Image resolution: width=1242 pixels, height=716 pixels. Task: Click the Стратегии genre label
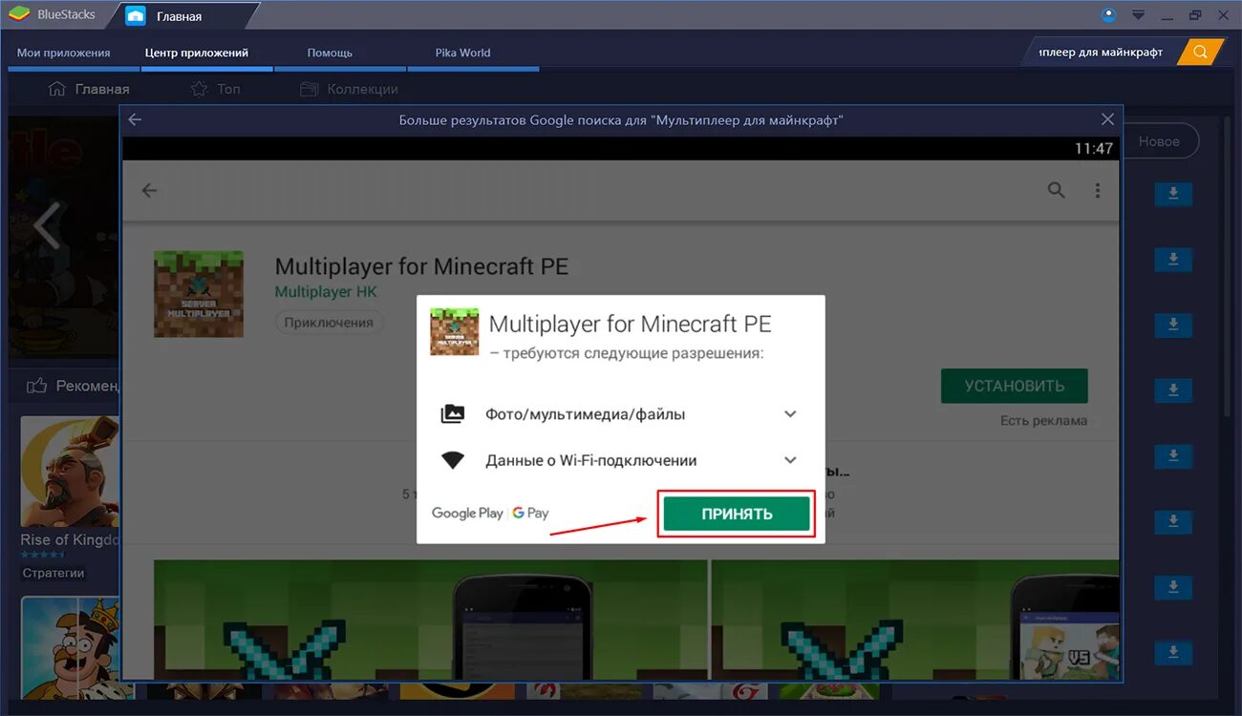coord(54,573)
